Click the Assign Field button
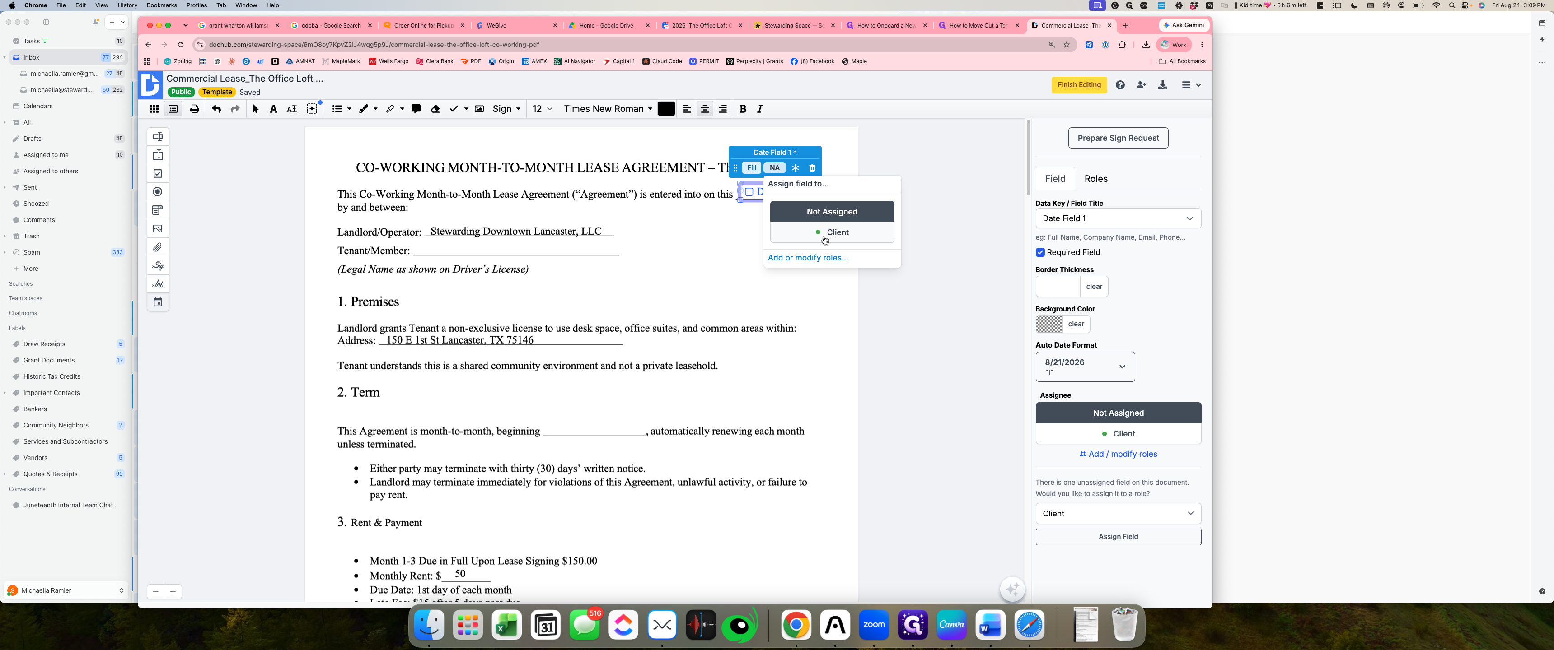 pyautogui.click(x=1118, y=537)
